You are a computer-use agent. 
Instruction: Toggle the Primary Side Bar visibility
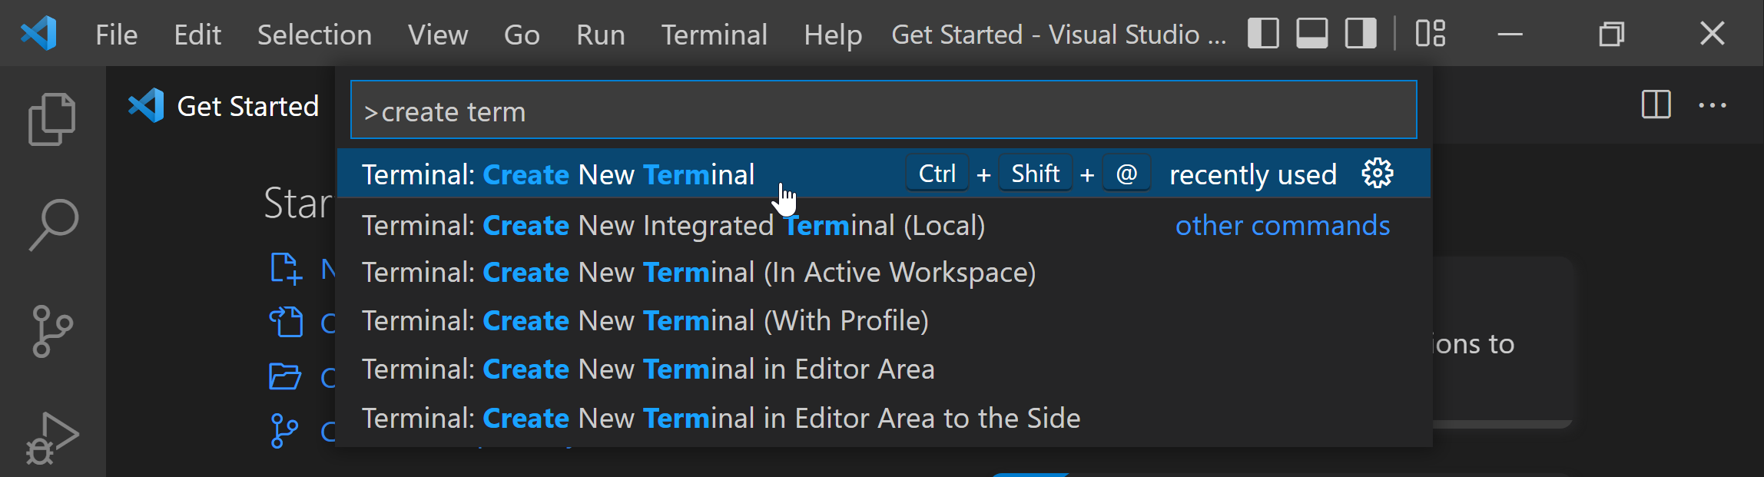(1263, 34)
